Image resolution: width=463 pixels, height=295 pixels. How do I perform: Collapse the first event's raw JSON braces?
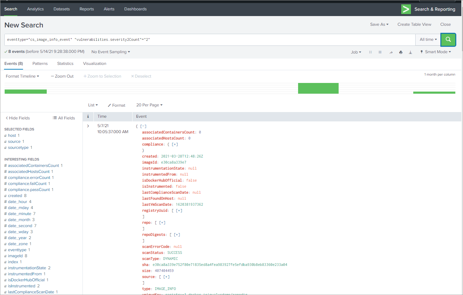143,126
